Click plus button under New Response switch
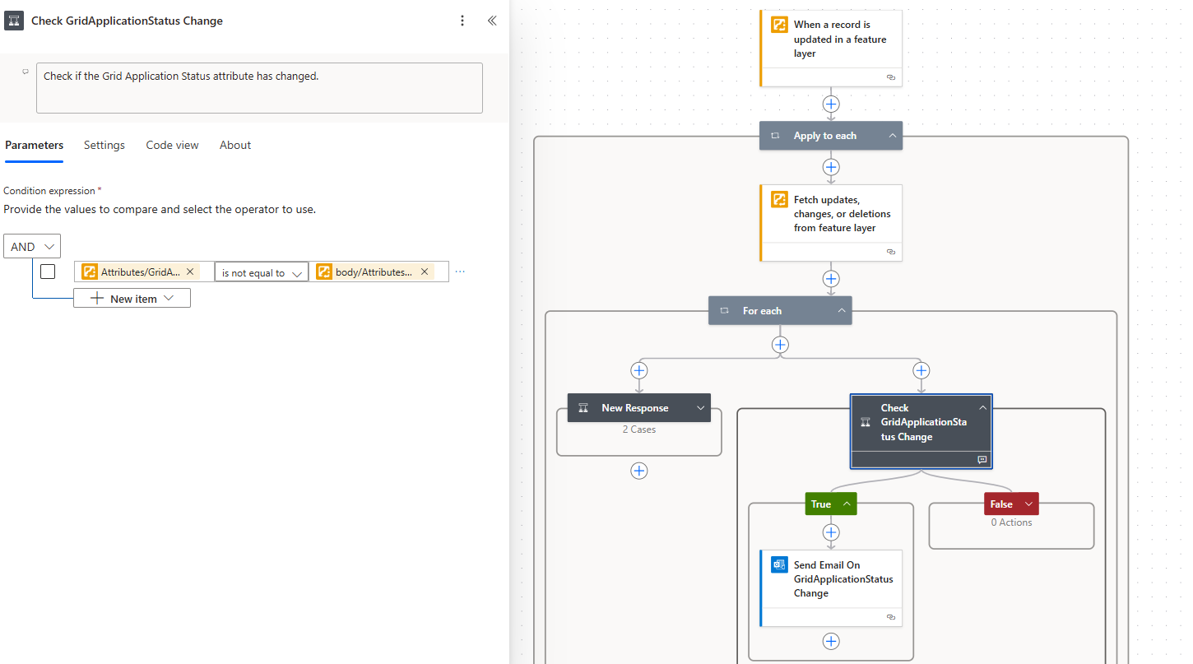Image resolution: width=1193 pixels, height=664 pixels. [x=639, y=471]
